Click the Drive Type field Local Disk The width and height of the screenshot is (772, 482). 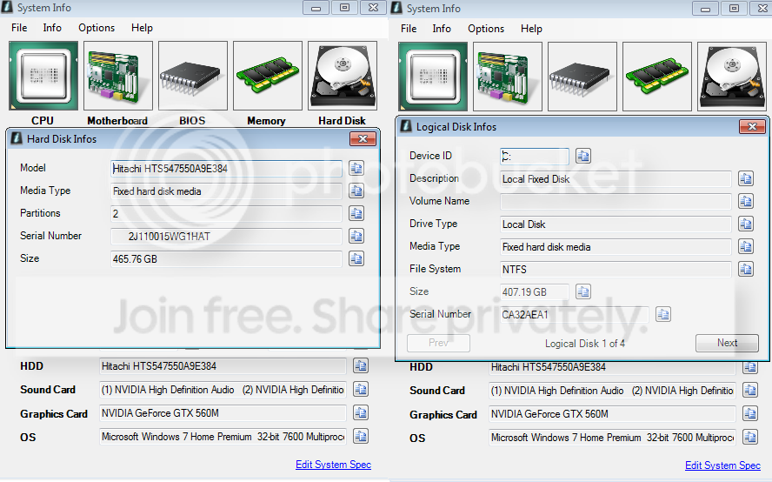pyautogui.click(x=616, y=224)
